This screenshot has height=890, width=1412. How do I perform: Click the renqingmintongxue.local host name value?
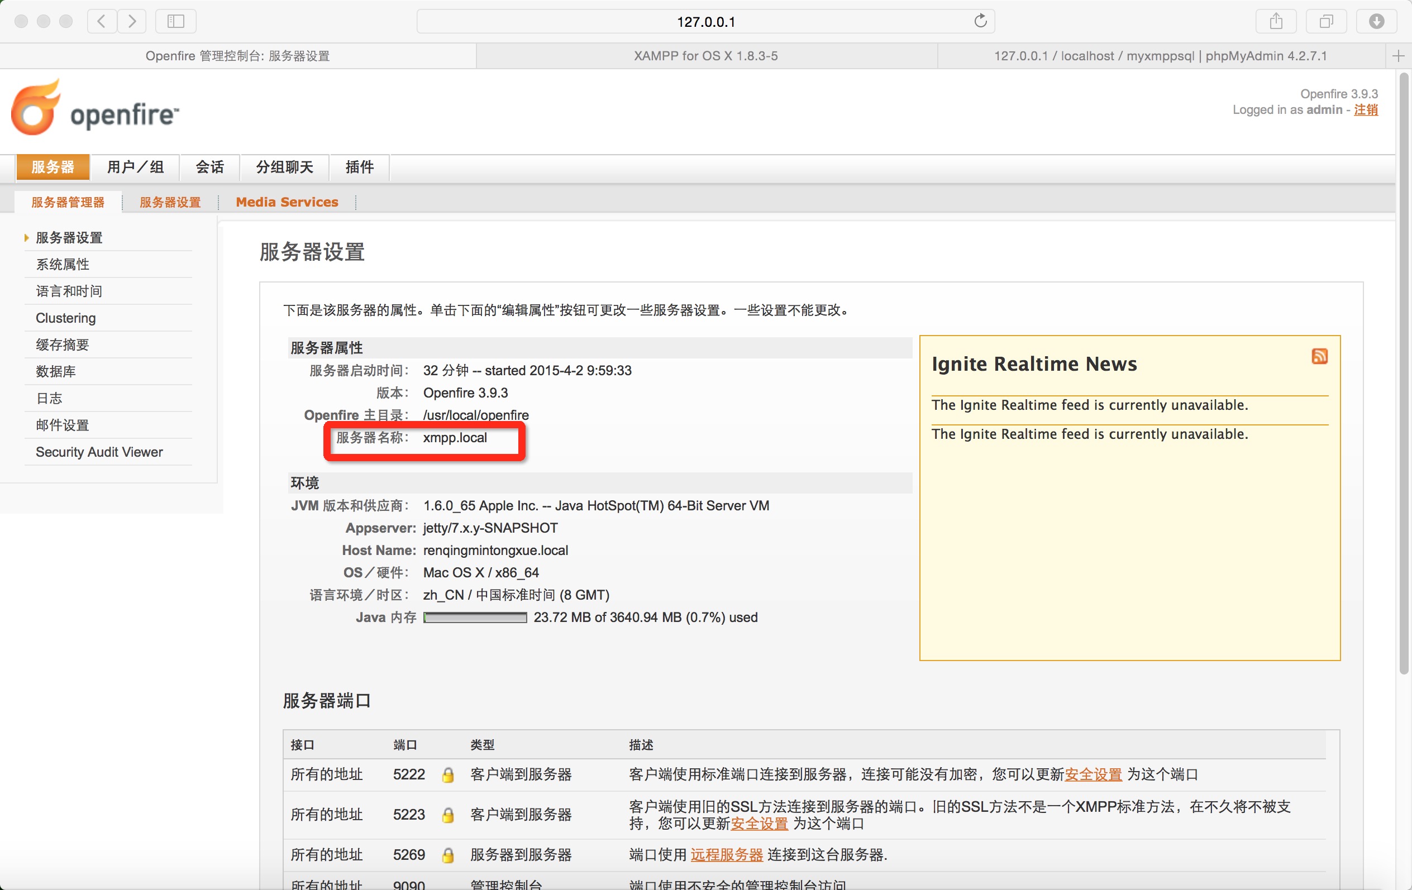[495, 551]
